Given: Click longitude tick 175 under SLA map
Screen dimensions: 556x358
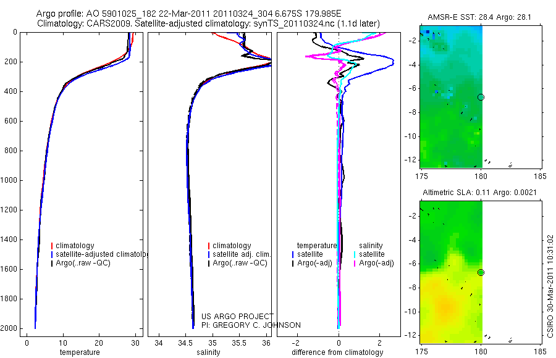Looking at the screenshot, I should coord(421,352).
